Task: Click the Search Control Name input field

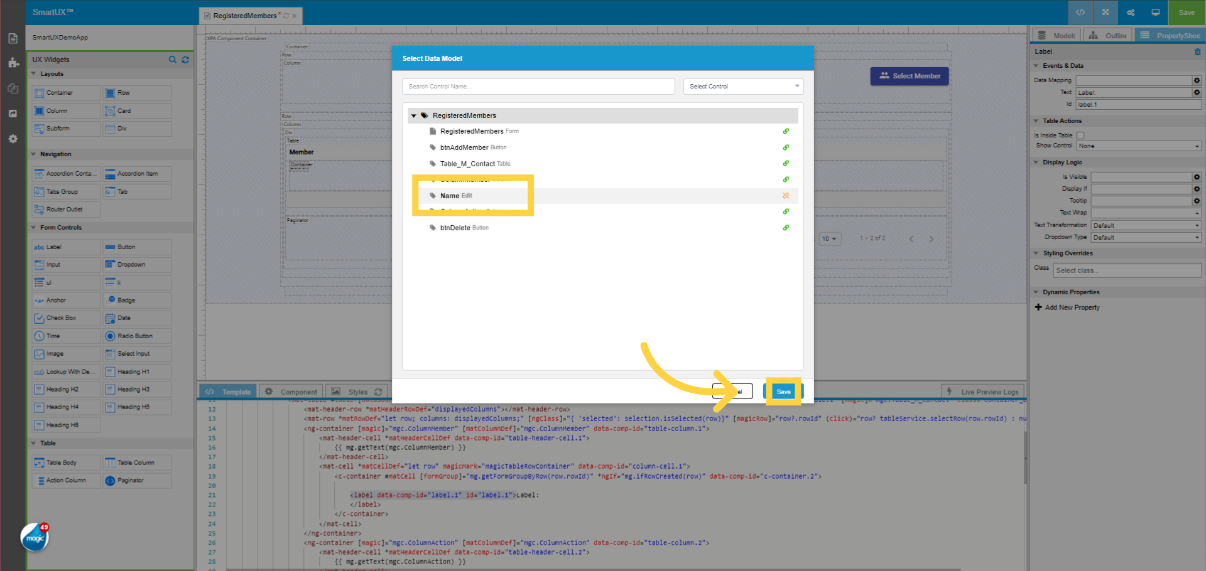Action: 538,87
